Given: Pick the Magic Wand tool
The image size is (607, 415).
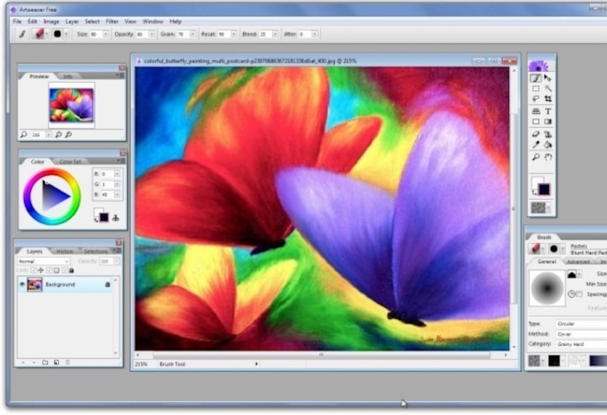Looking at the screenshot, I should coord(548,89).
